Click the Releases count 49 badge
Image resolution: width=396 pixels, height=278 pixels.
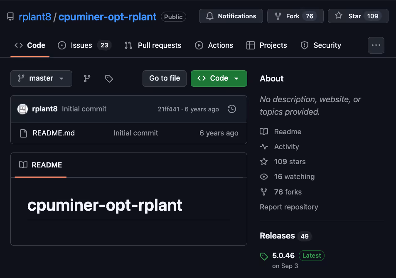pyautogui.click(x=304, y=236)
